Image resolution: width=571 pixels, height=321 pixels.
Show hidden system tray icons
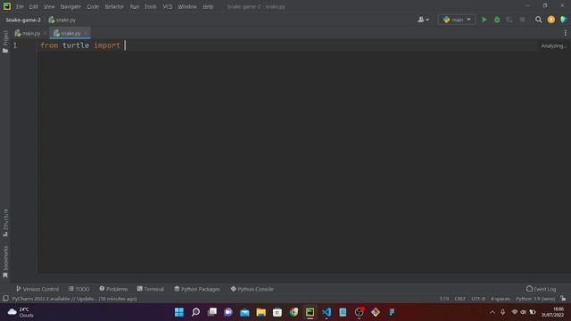click(x=492, y=312)
